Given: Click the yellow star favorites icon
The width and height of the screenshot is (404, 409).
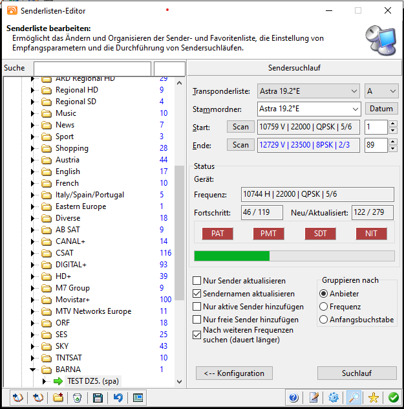Looking at the screenshot, I should (x=374, y=397).
